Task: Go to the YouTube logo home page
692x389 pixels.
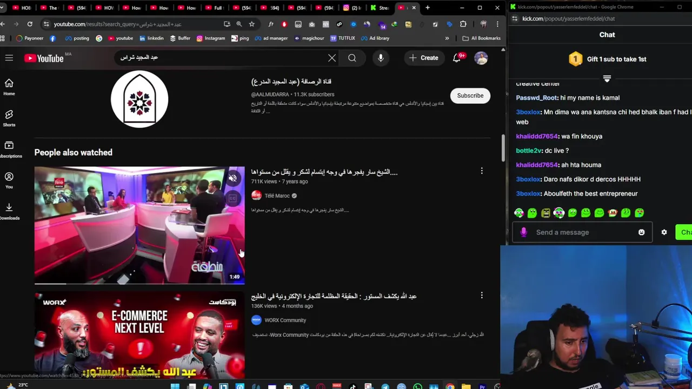Action: [x=44, y=58]
